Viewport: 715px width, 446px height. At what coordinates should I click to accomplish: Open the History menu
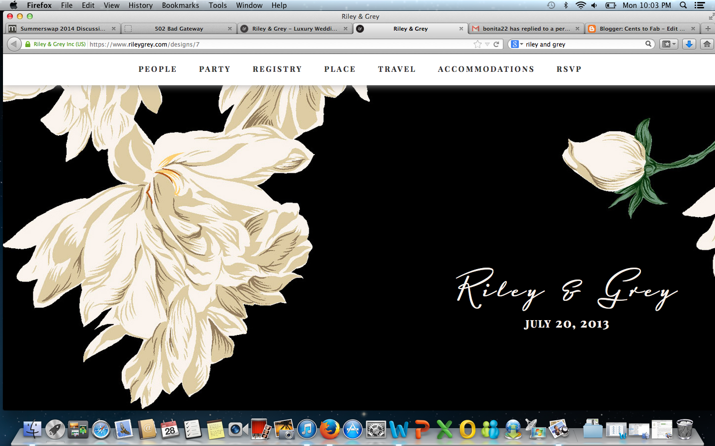[x=141, y=5]
